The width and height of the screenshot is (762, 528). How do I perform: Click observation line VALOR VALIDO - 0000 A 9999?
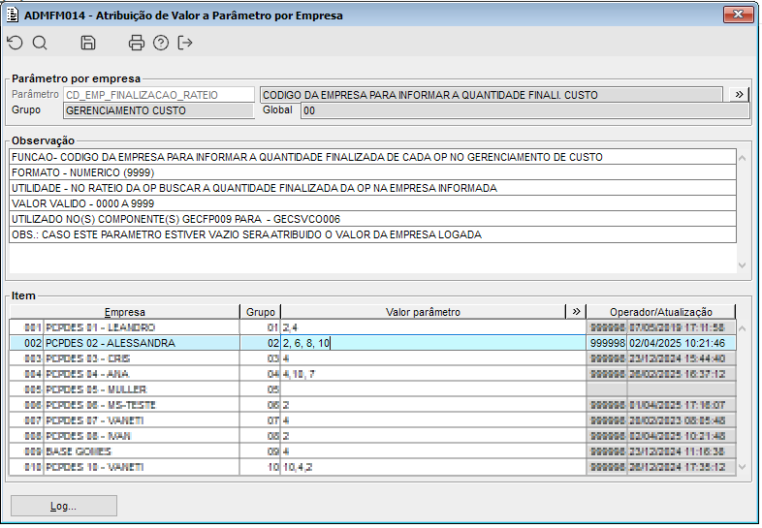(x=372, y=203)
